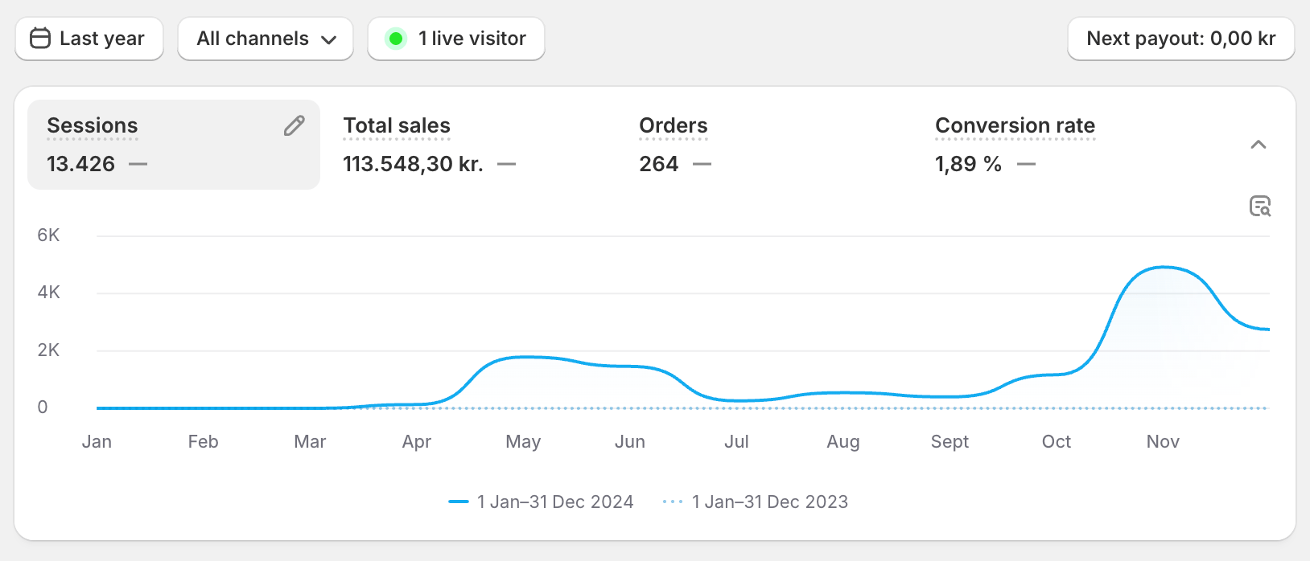1310x561 pixels.
Task: Open the report view icon above chart
Action: (1259, 207)
